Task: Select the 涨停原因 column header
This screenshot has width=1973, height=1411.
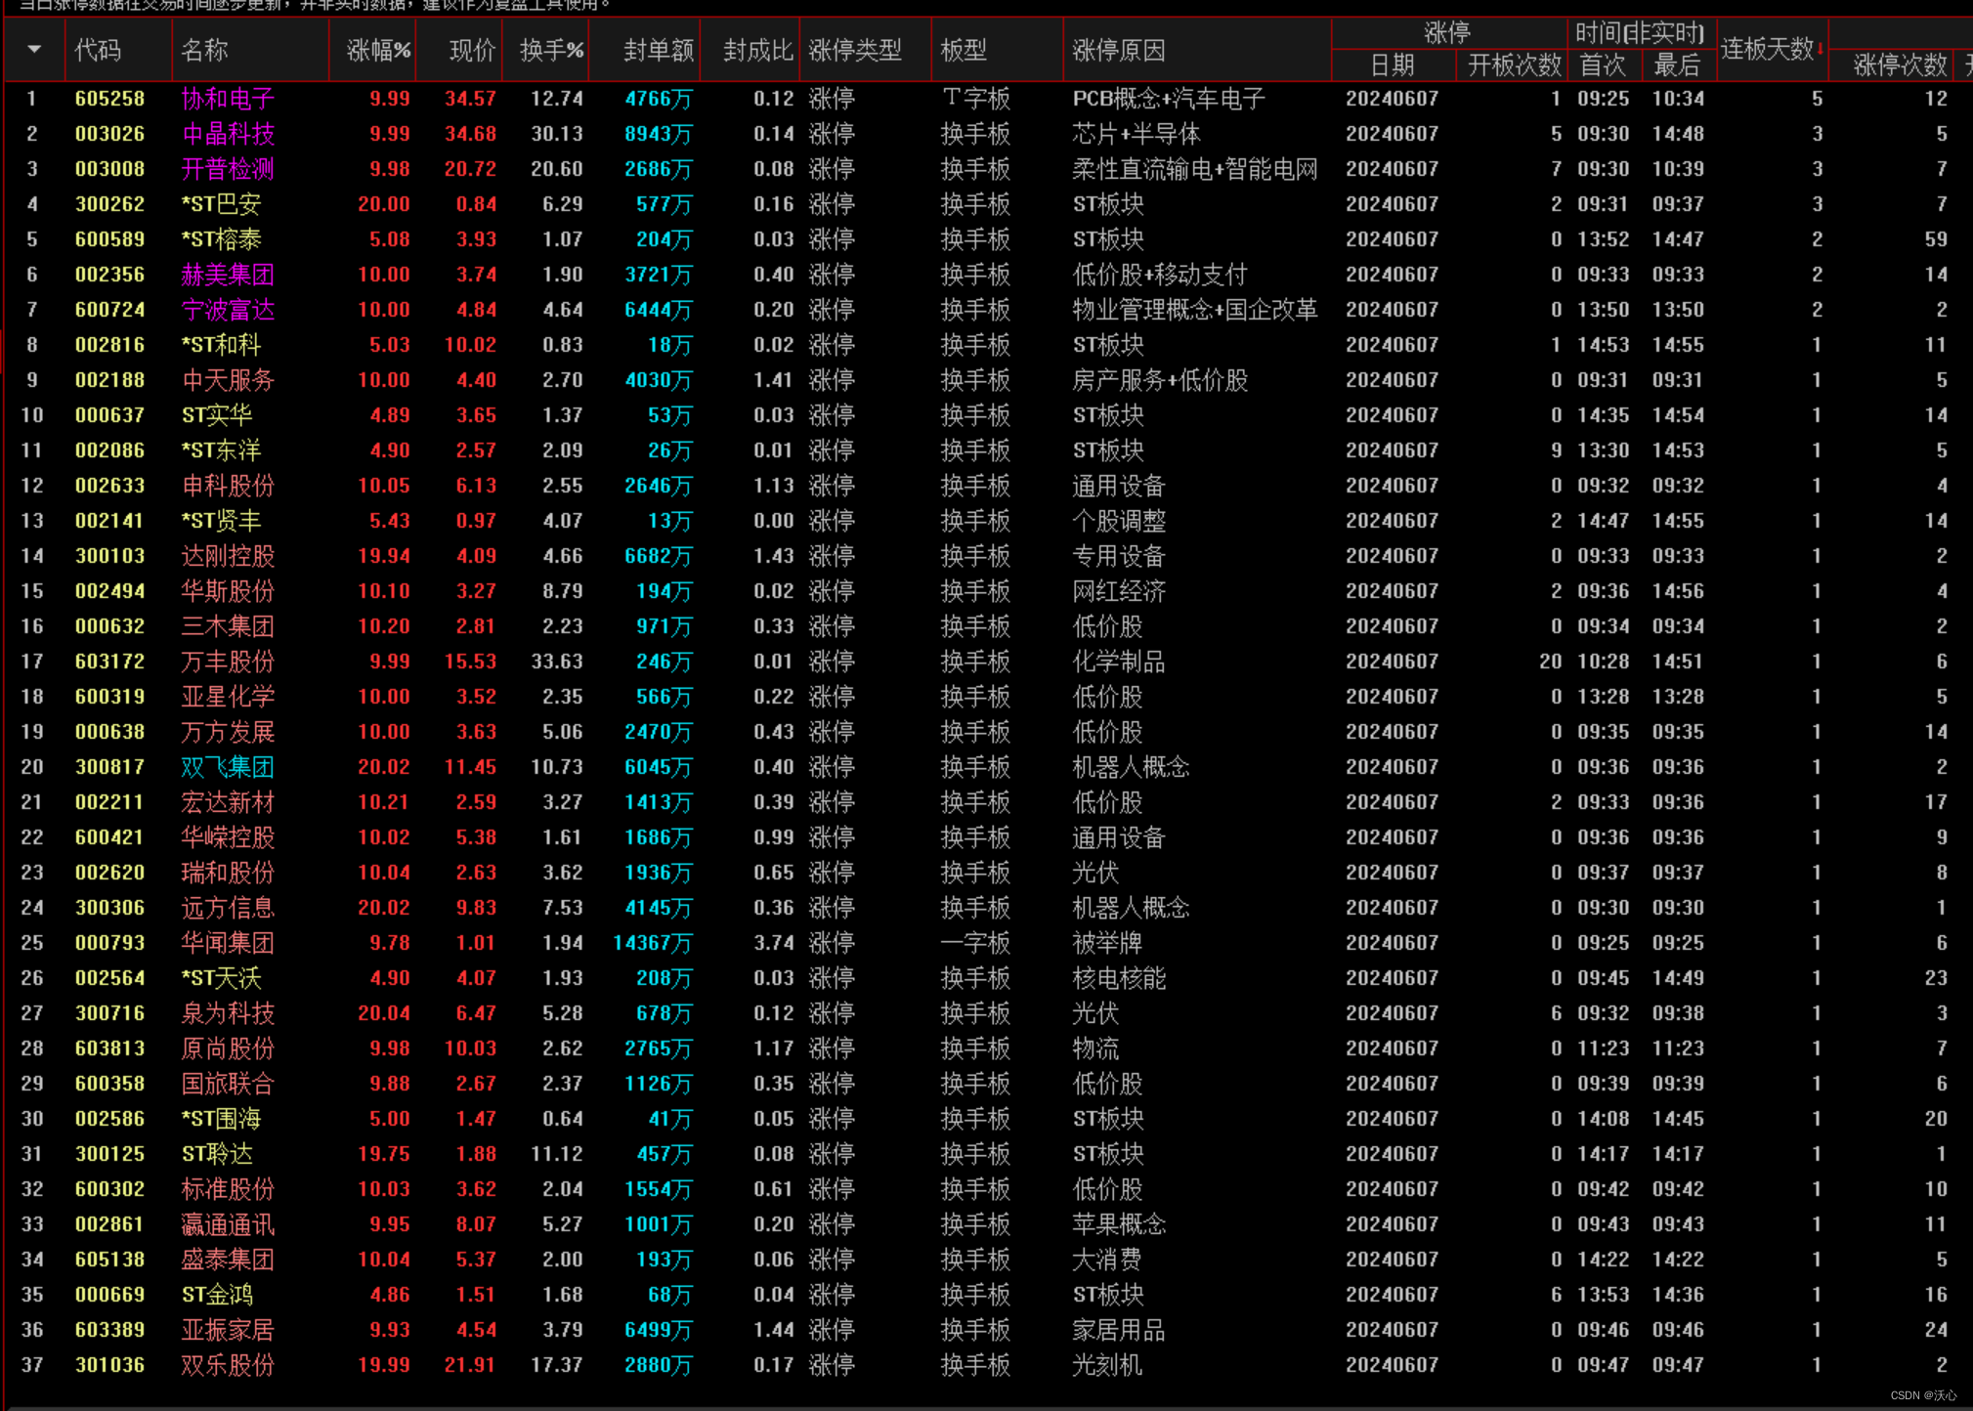Action: coord(1119,50)
